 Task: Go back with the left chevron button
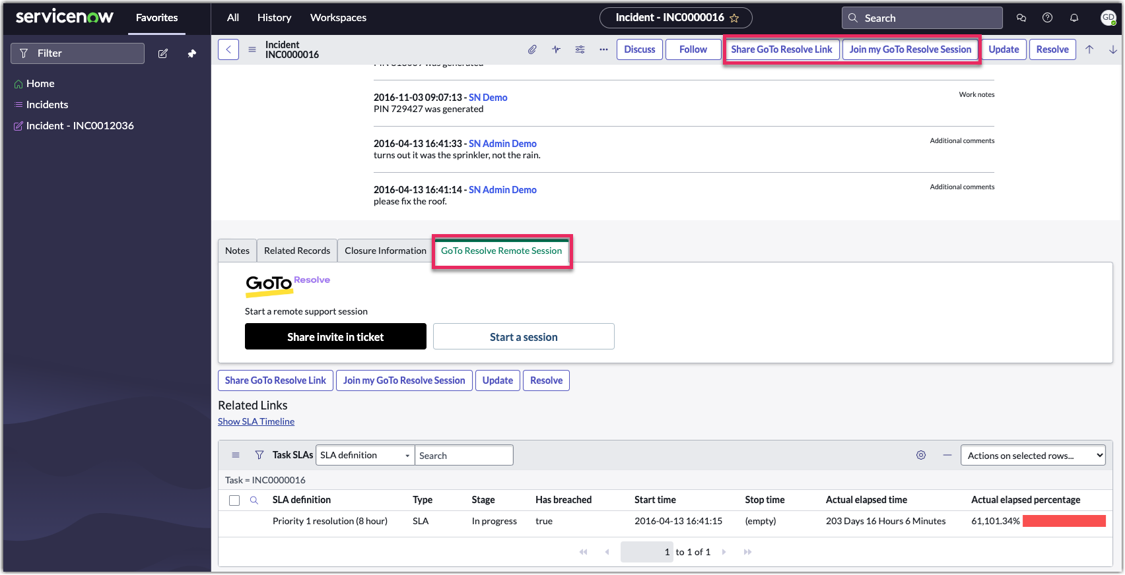tap(228, 49)
